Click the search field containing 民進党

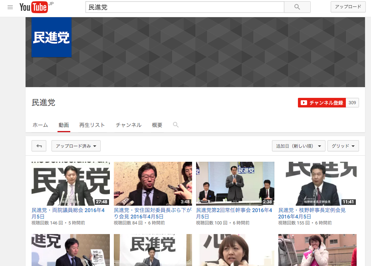[185, 7]
